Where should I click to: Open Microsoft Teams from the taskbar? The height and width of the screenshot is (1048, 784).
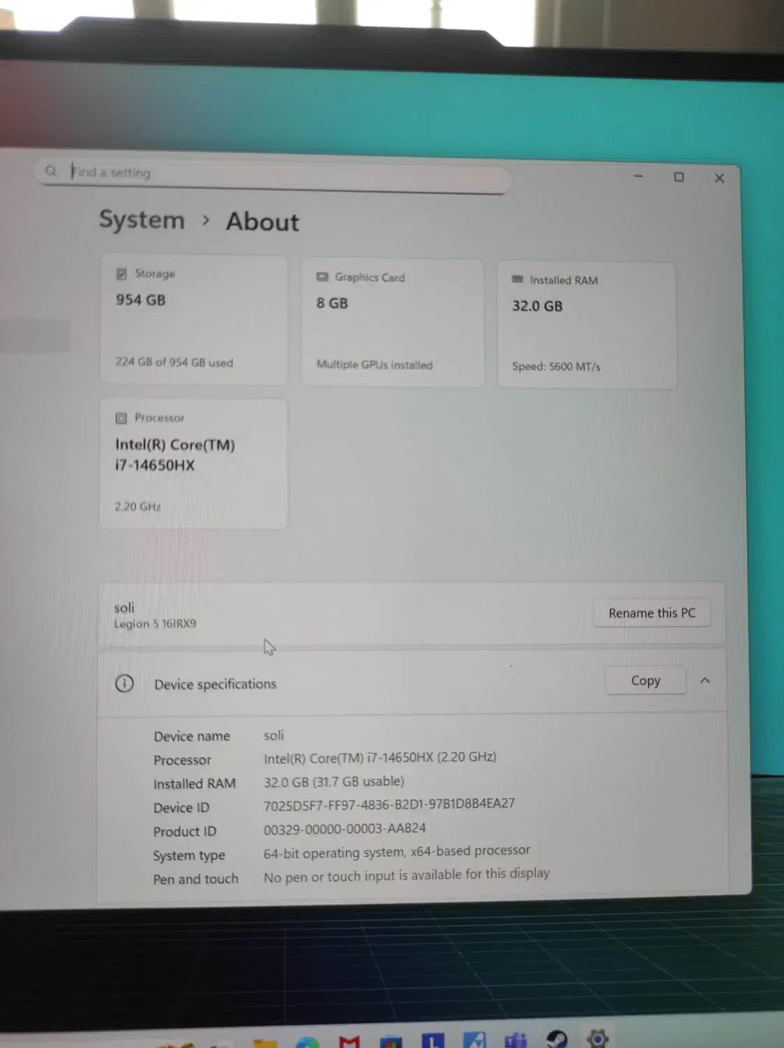pyautogui.click(x=516, y=1040)
